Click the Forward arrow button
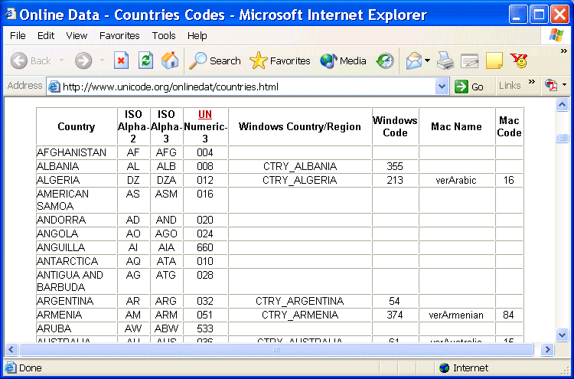 click(x=83, y=60)
